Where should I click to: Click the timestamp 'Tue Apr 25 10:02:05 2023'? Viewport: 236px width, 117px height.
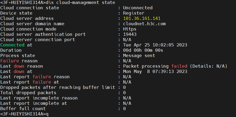click(x=155, y=45)
